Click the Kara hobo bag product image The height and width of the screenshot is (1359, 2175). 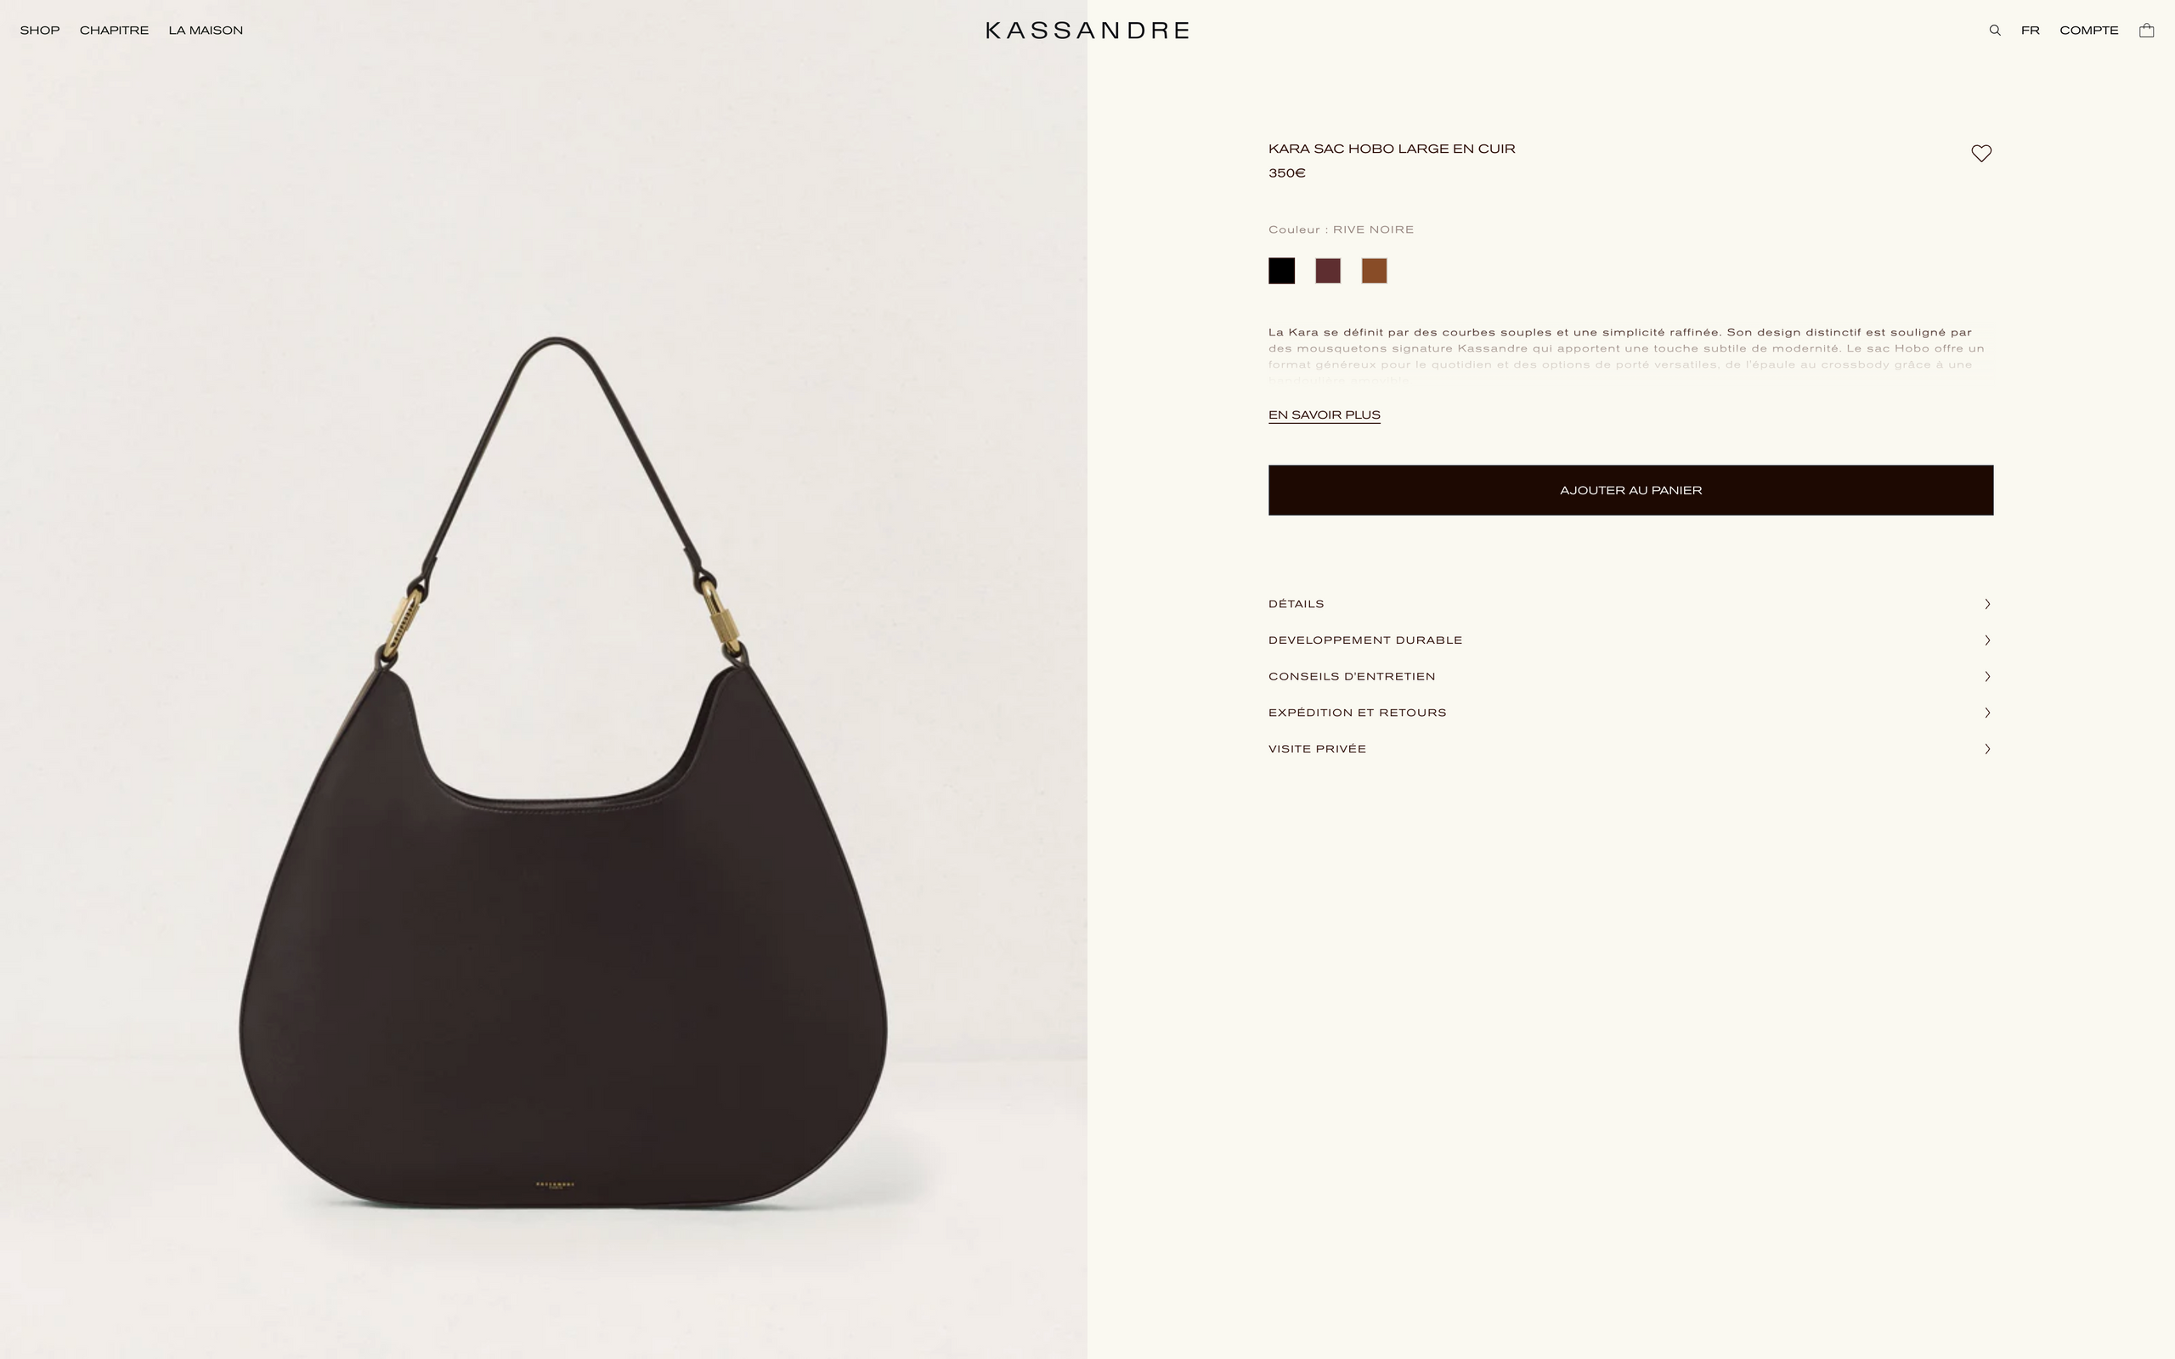pyautogui.click(x=562, y=773)
